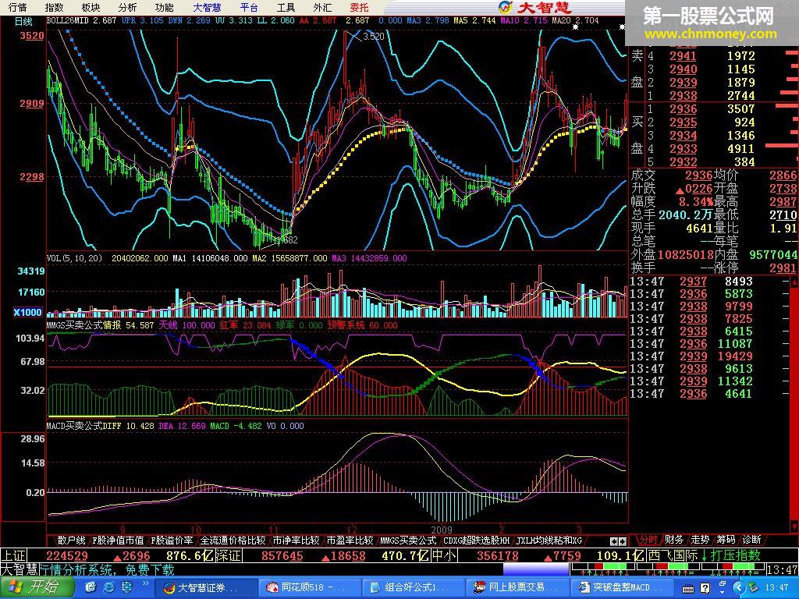Screen dimensions: 799x599
Task: Click the help question mark tray icon
Action: tap(705, 588)
